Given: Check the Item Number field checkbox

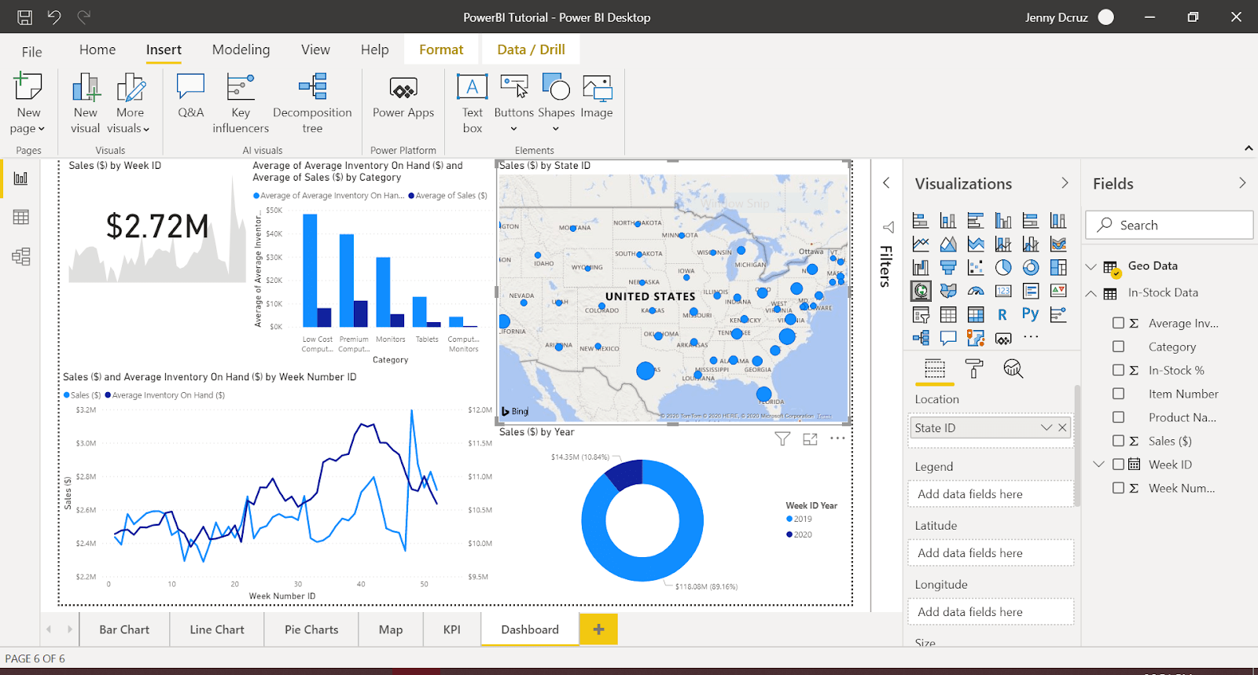Looking at the screenshot, I should coord(1118,394).
